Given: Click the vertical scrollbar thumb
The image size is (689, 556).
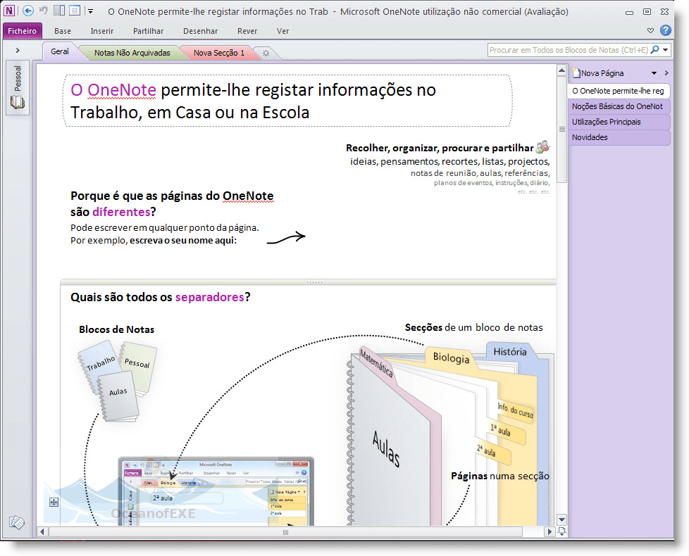Looking at the screenshot, I should (561, 129).
